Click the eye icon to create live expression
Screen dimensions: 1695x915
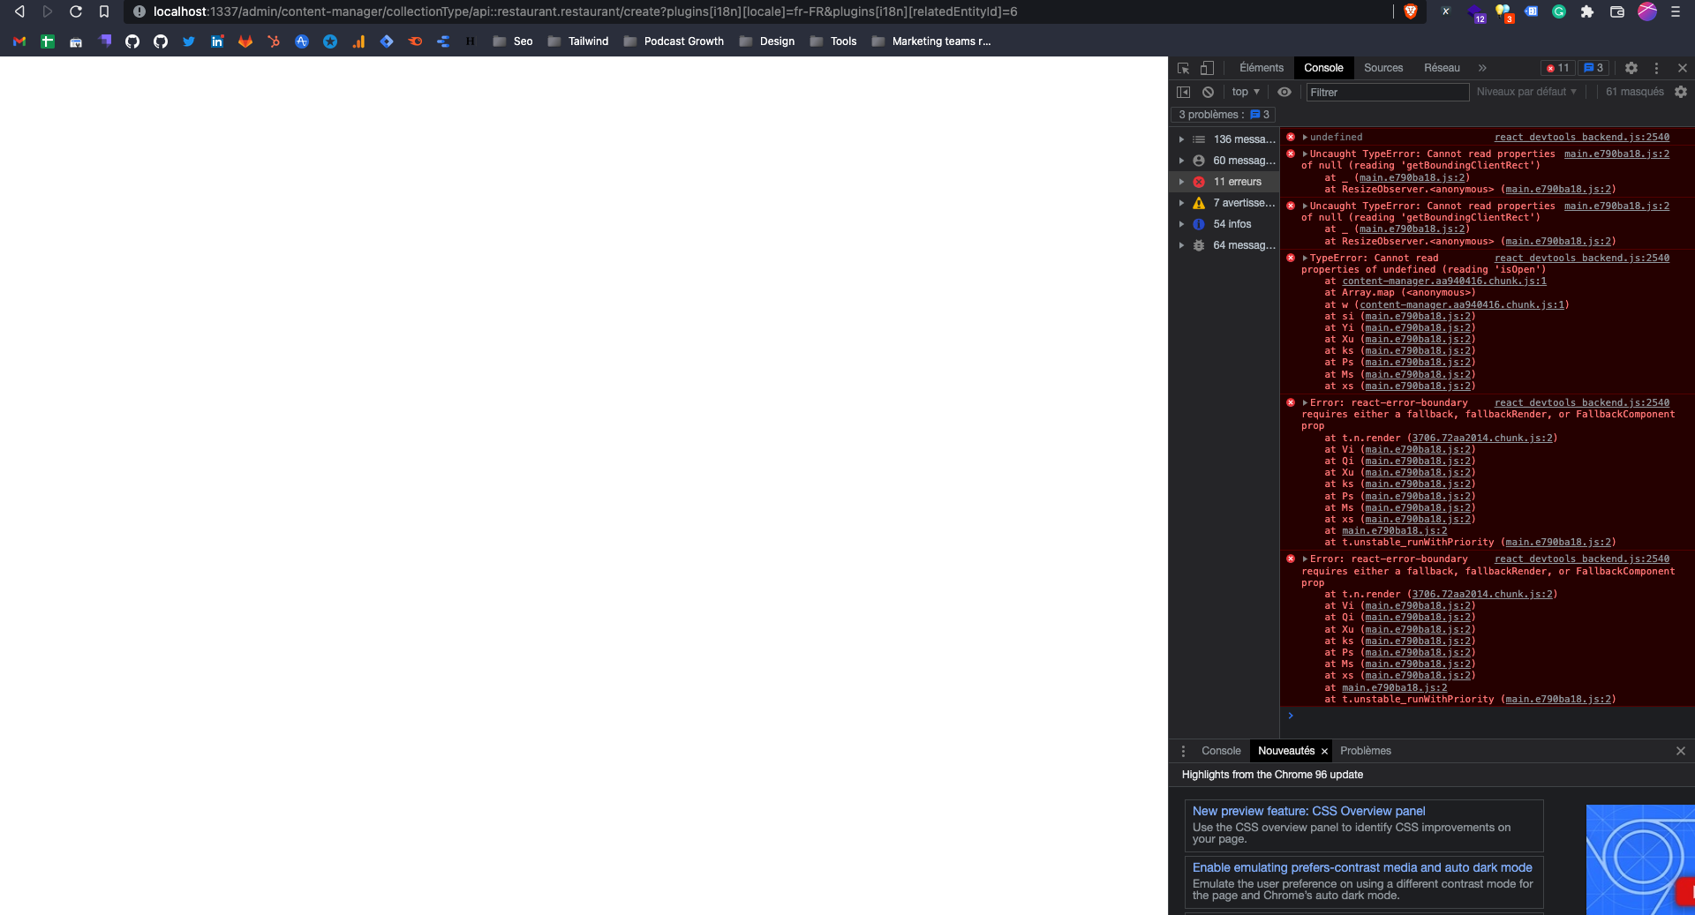pyautogui.click(x=1284, y=92)
